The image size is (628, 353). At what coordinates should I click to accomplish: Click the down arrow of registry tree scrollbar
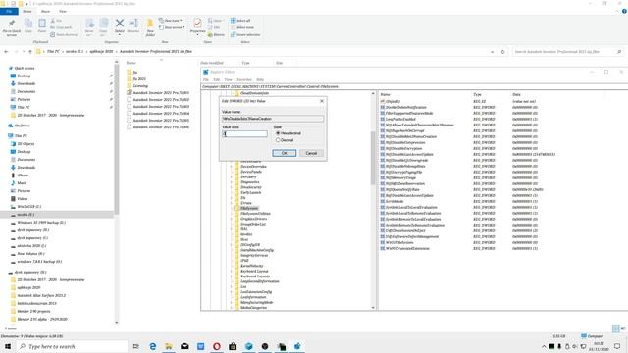tap(373, 308)
